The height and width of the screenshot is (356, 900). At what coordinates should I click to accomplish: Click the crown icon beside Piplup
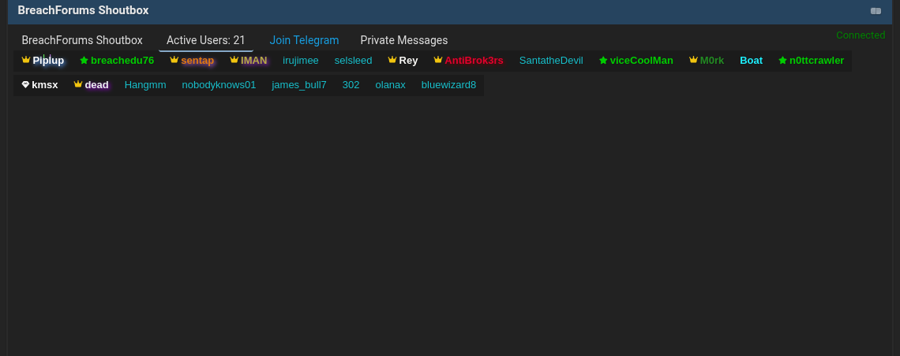26,60
